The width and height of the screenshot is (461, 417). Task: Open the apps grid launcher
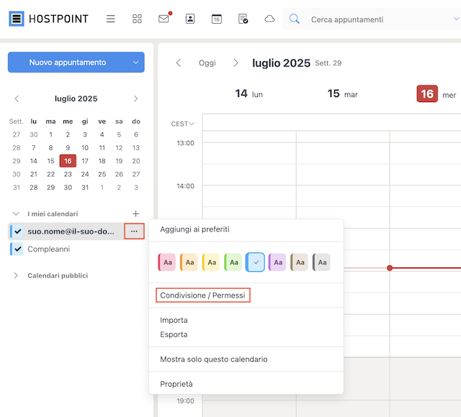[137, 19]
